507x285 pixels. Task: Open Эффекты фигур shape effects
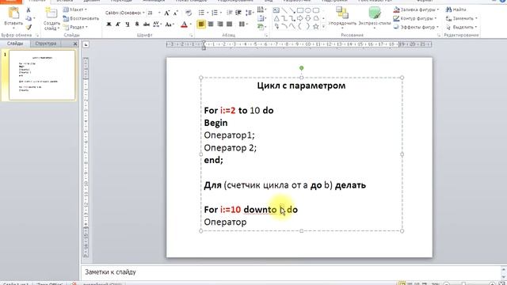pyautogui.click(x=417, y=27)
